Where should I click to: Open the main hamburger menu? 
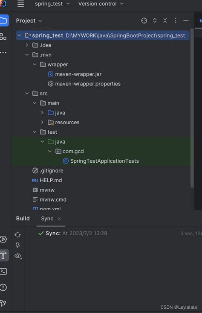pos(20,3)
